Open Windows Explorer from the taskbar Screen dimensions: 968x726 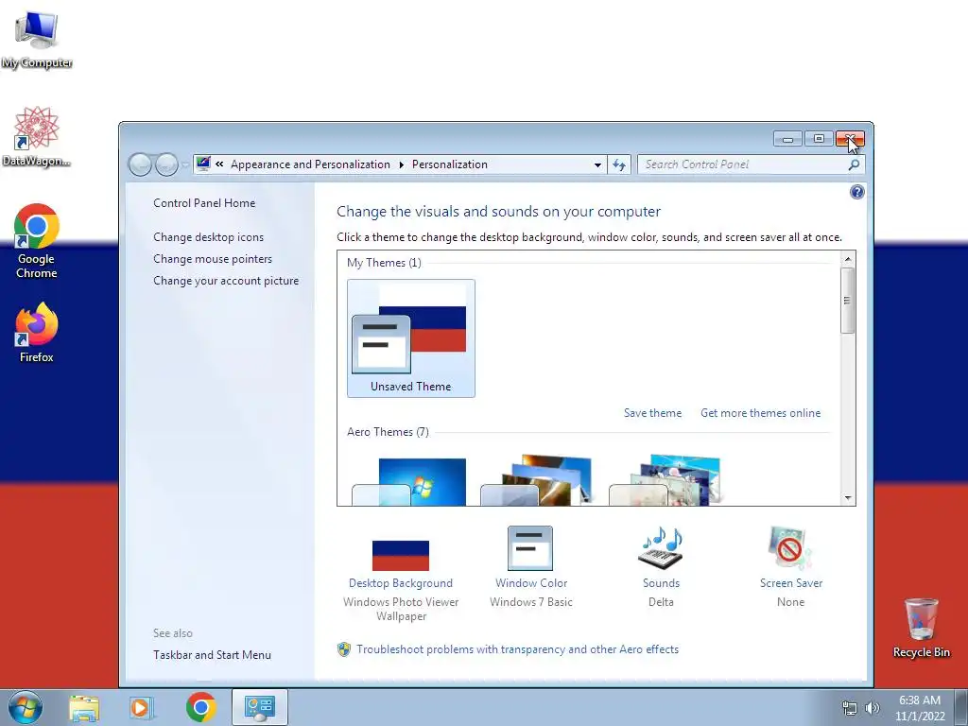pyautogui.click(x=84, y=707)
